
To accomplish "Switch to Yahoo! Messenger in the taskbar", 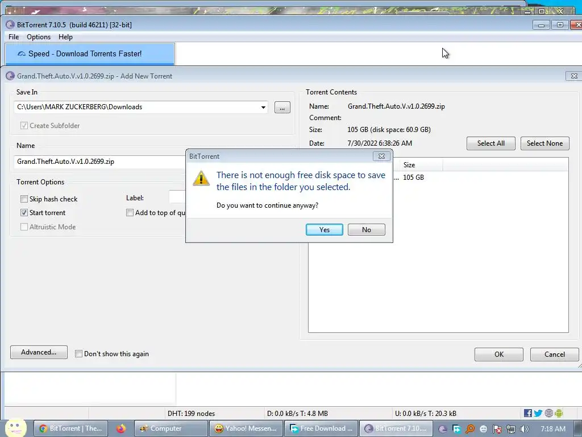I will tap(246, 428).
